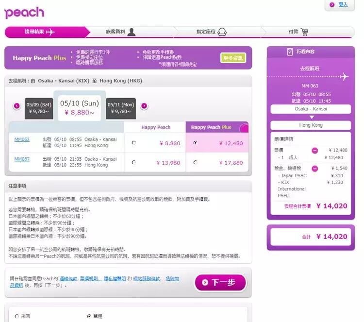Choose Happy Peach ¥8,880 fare for MM063

[134, 143]
